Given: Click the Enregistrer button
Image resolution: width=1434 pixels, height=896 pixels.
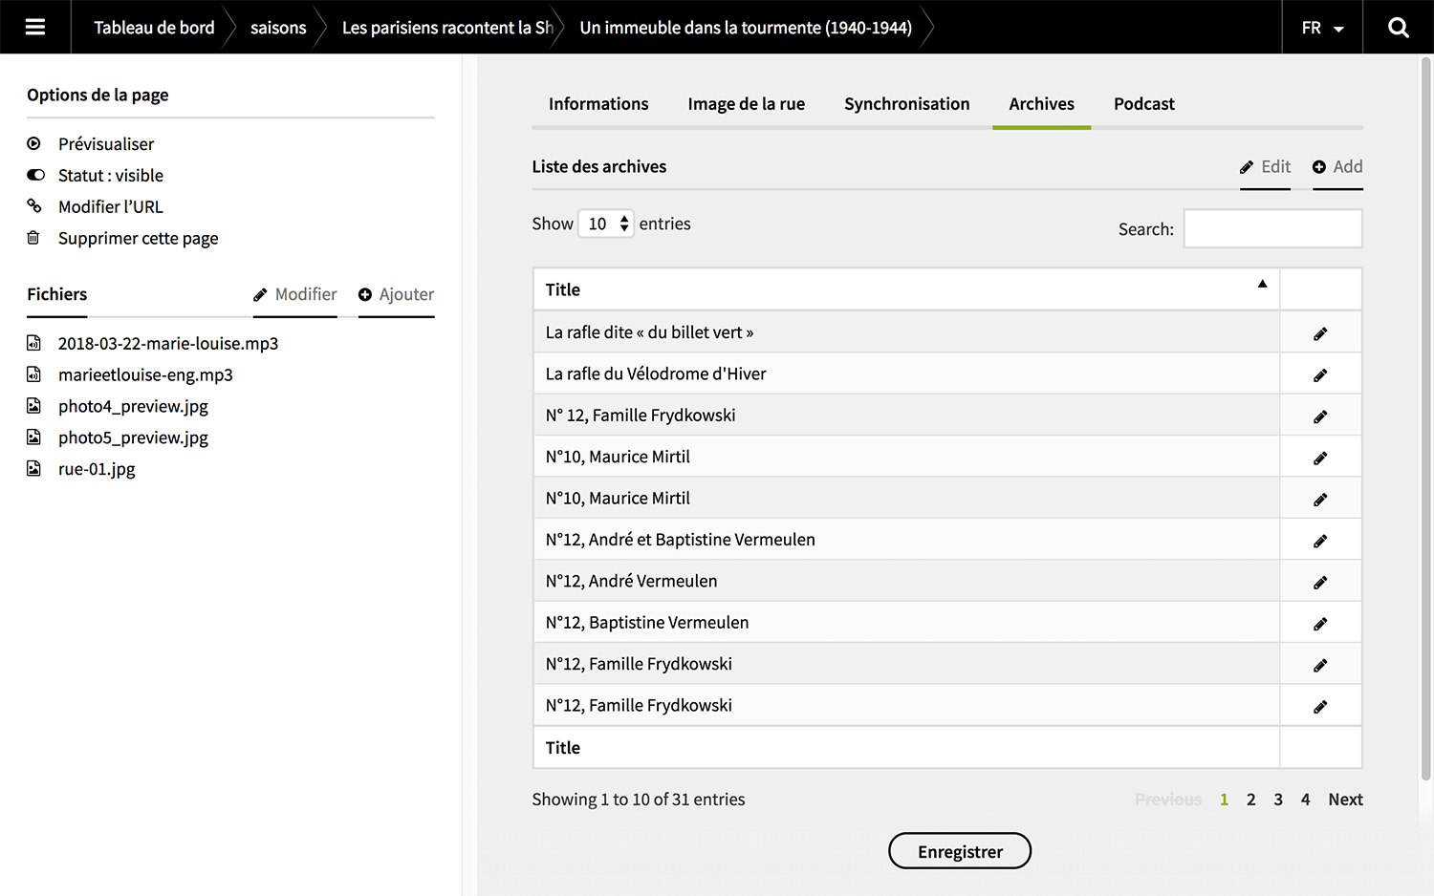Looking at the screenshot, I should (960, 851).
